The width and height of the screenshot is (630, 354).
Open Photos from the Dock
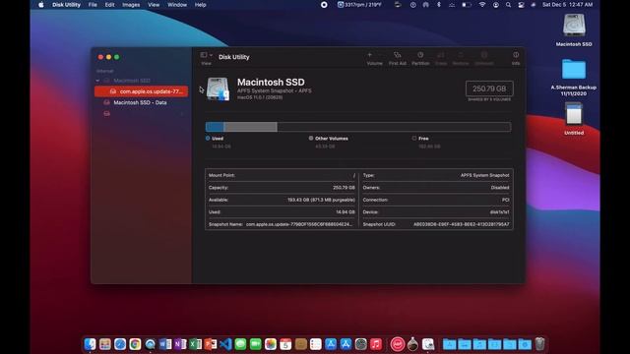(x=271, y=344)
